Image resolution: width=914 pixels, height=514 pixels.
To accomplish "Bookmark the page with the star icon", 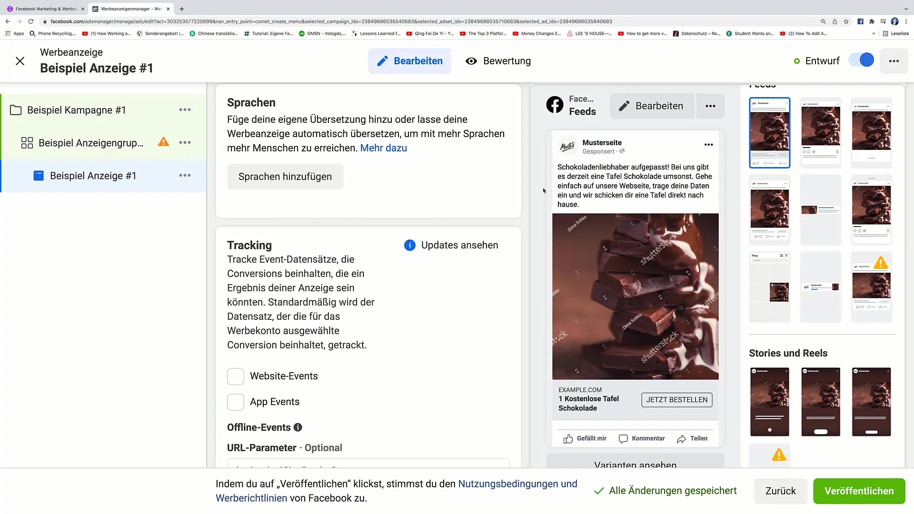I will click(x=846, y=21).
